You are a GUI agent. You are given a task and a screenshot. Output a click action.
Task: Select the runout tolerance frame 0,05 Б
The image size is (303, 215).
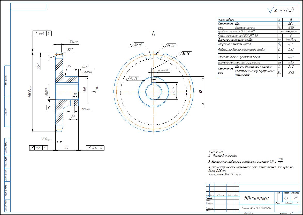click(42, 33)
